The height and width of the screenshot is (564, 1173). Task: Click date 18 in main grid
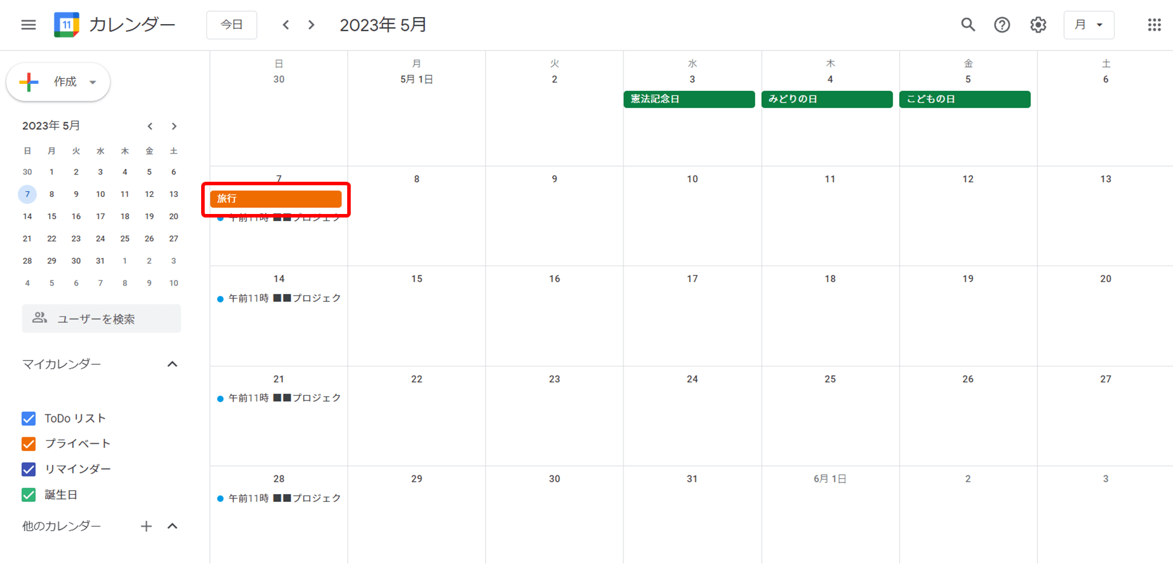coord(830,279)
